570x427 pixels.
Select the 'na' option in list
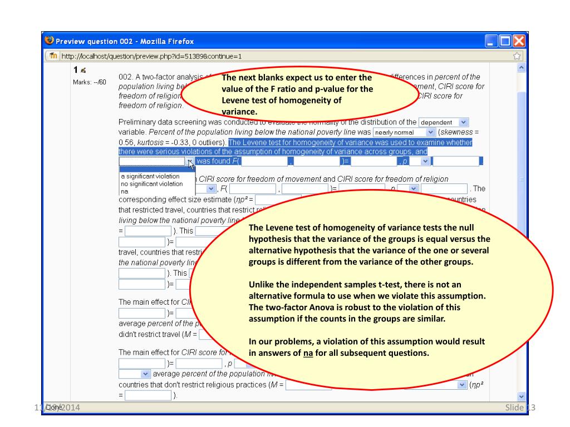tap(124, 191)
